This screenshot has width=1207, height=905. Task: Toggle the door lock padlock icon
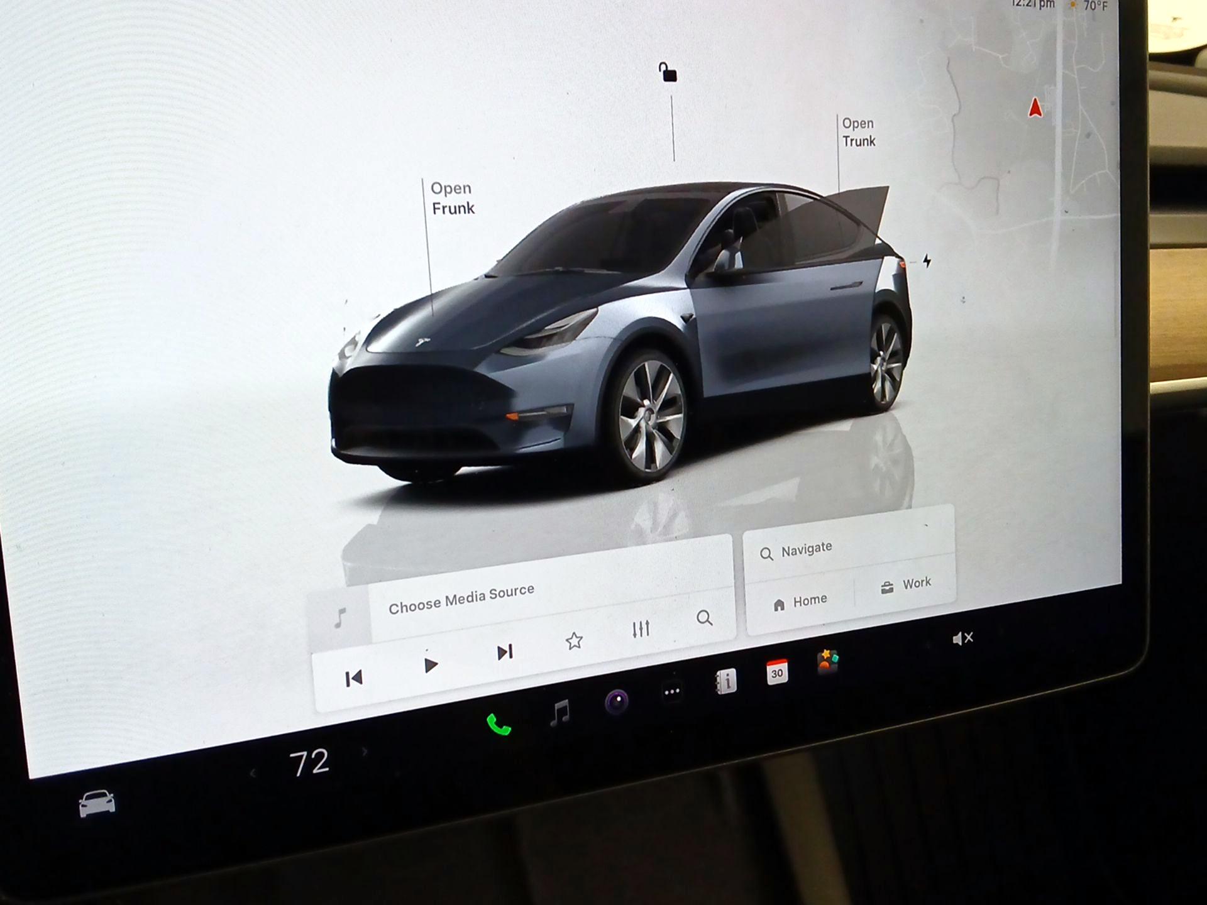point(668,73)
